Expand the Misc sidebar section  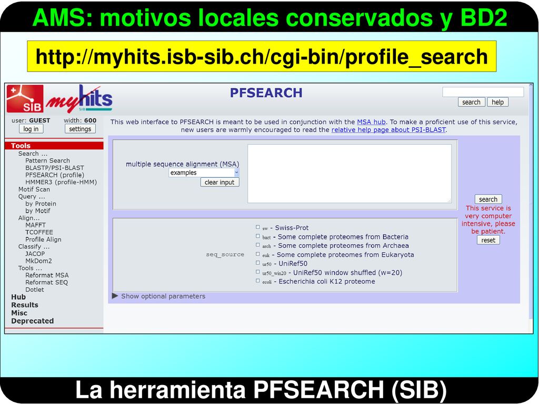click(x=19, y=313)
